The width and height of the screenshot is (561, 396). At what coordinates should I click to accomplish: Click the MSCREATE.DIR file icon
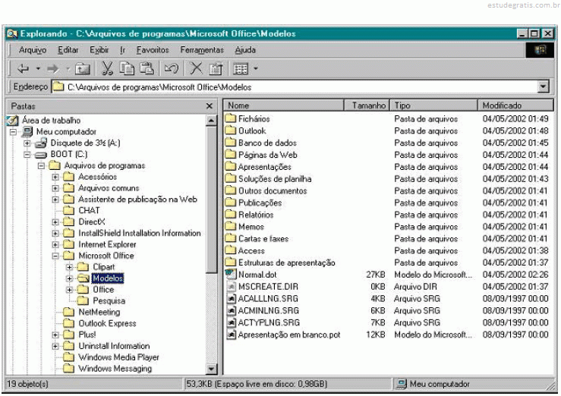231,286
